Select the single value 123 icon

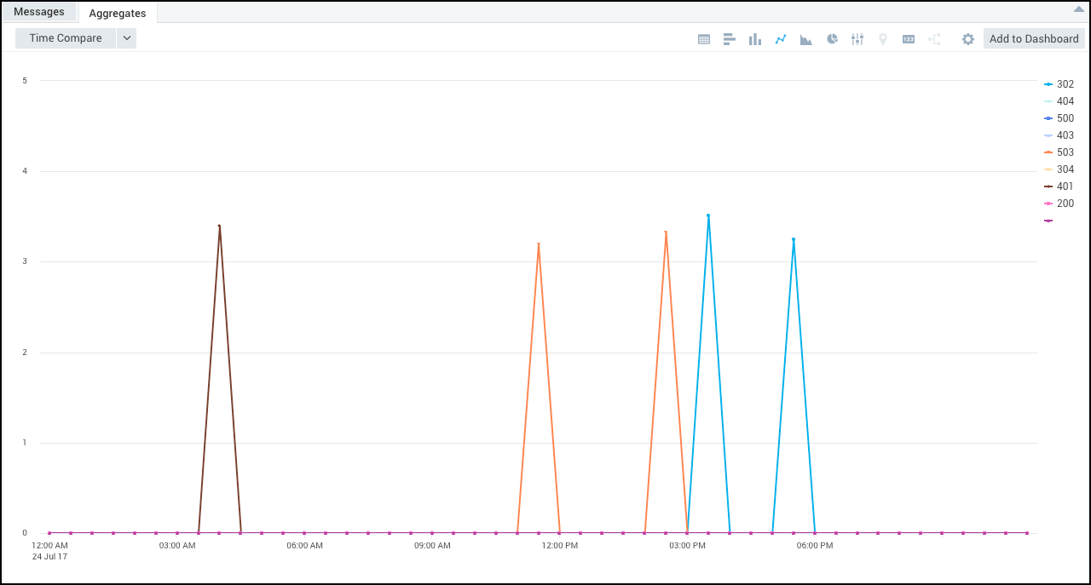[x=909, y=39]
